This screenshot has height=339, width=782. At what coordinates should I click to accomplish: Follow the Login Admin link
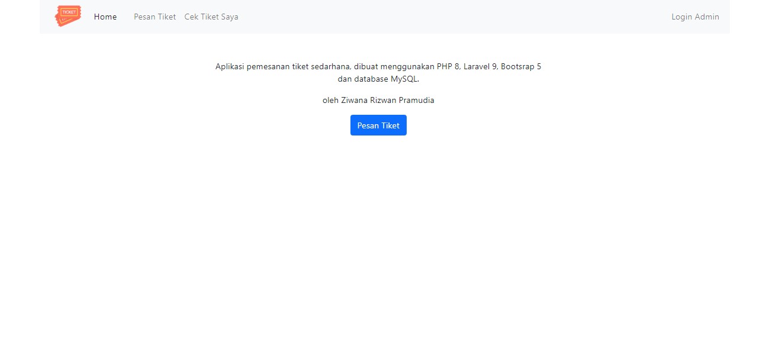point(695,17)
